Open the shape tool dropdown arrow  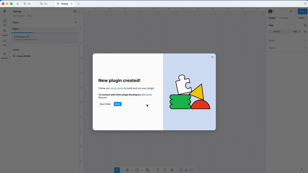click(x=142, y=170)
